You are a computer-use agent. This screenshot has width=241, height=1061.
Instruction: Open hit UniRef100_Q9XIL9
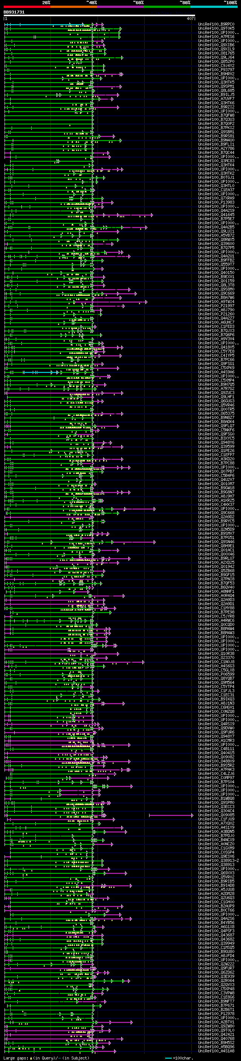[x=216, y=49]
